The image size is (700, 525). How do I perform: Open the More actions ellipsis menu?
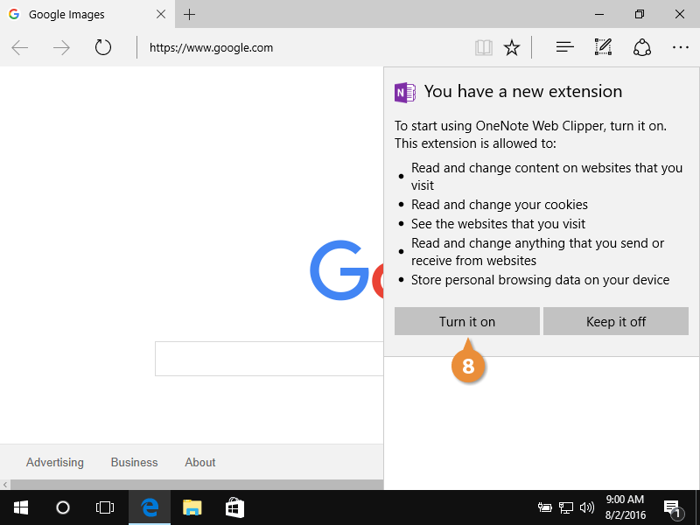click(x=681, y=47)
